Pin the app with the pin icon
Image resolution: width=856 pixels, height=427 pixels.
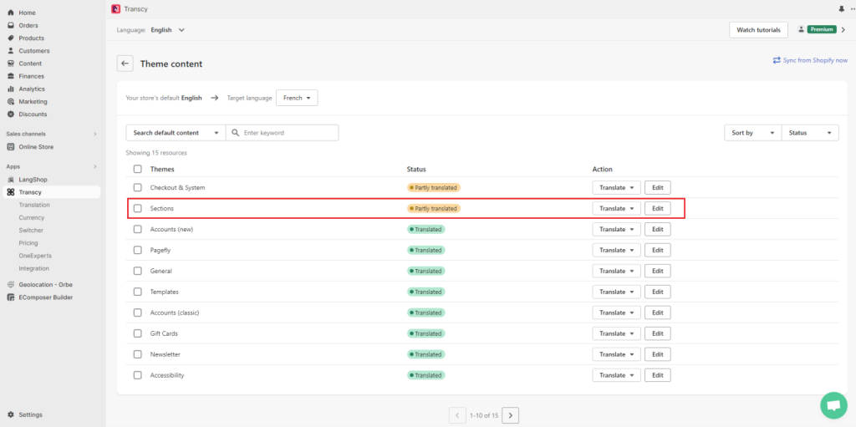[841, 9]
